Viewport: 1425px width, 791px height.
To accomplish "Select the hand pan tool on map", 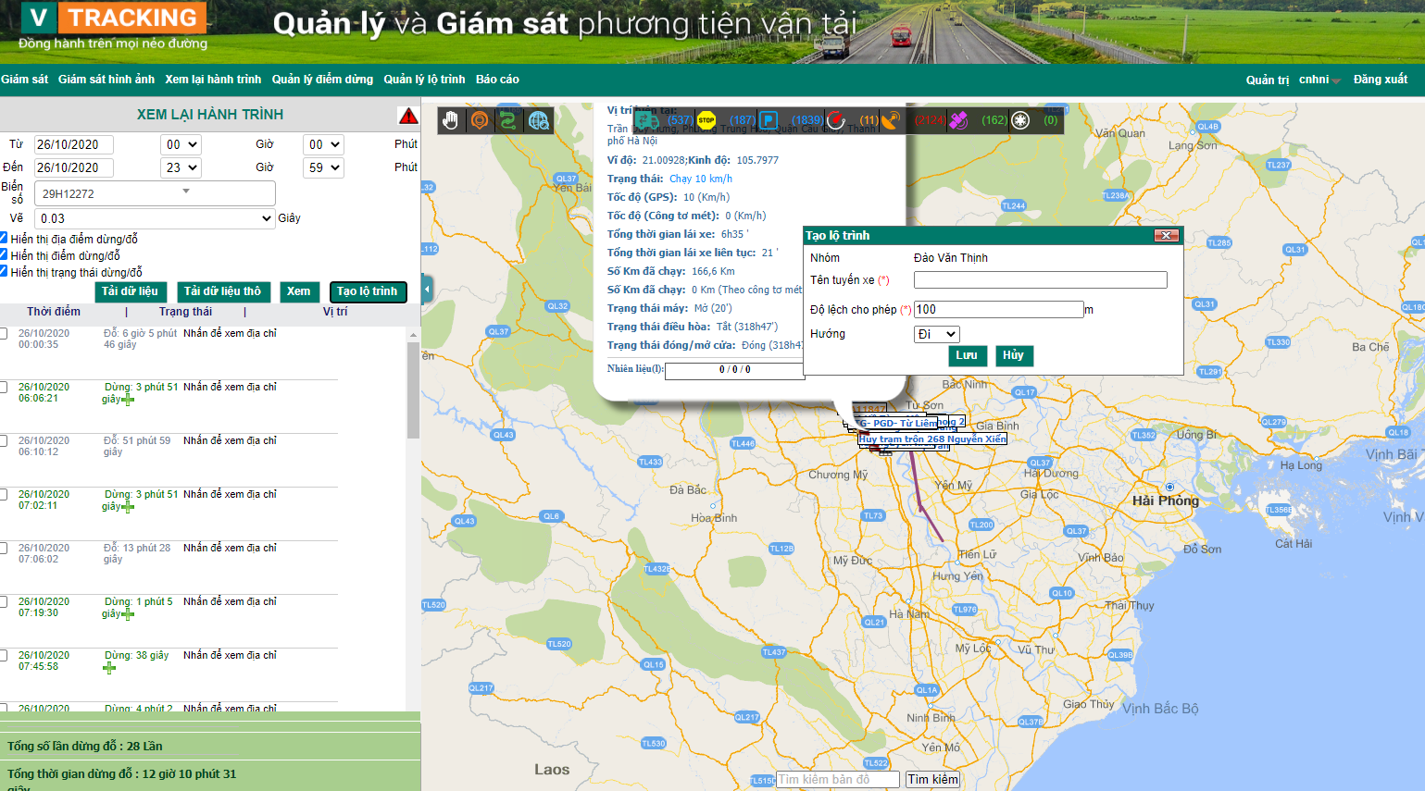I will tap(451, 120).
